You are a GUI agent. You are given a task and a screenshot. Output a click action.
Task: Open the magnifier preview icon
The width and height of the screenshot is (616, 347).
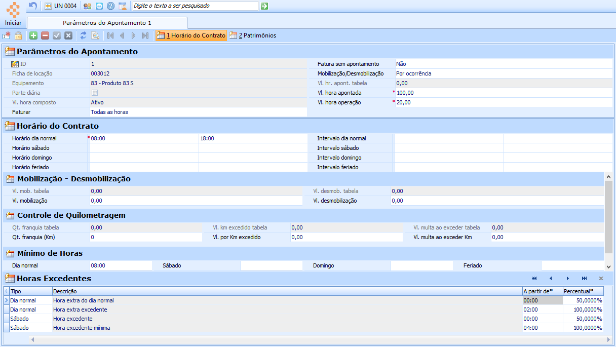point(95,35)
